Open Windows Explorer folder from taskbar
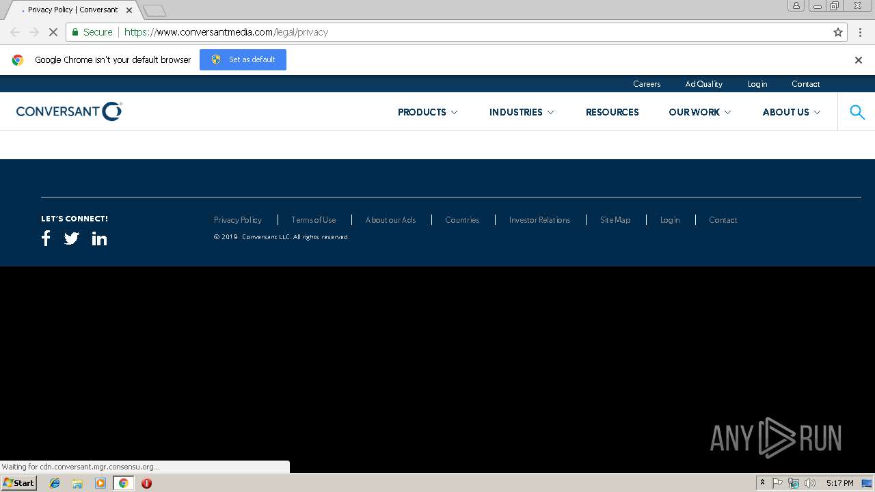This screenshot has width=875, height=492. click(77, 483)
